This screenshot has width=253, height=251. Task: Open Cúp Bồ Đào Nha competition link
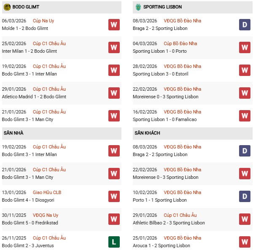pos(180,43)
